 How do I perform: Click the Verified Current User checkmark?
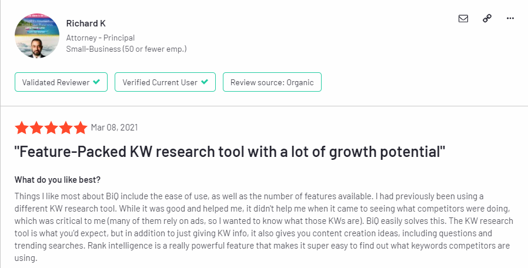pos(205,82)
